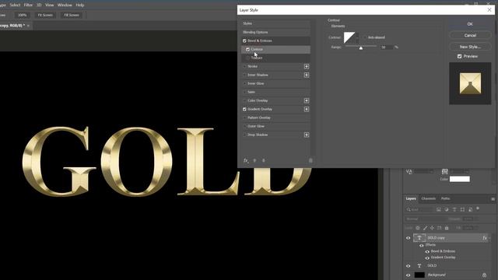498x280 pixels.
Task: Filter layers by adjustment layers icon
Action: 447,209
